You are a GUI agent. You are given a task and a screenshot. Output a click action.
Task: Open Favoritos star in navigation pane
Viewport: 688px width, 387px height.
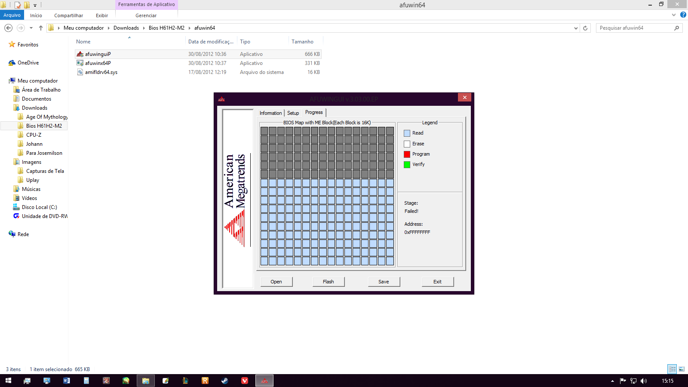(12, 44)
